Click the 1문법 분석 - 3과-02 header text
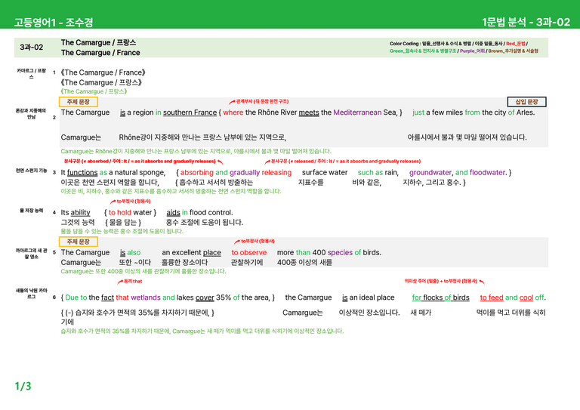This screenshot has width=580, height=410. coord(526,22)
